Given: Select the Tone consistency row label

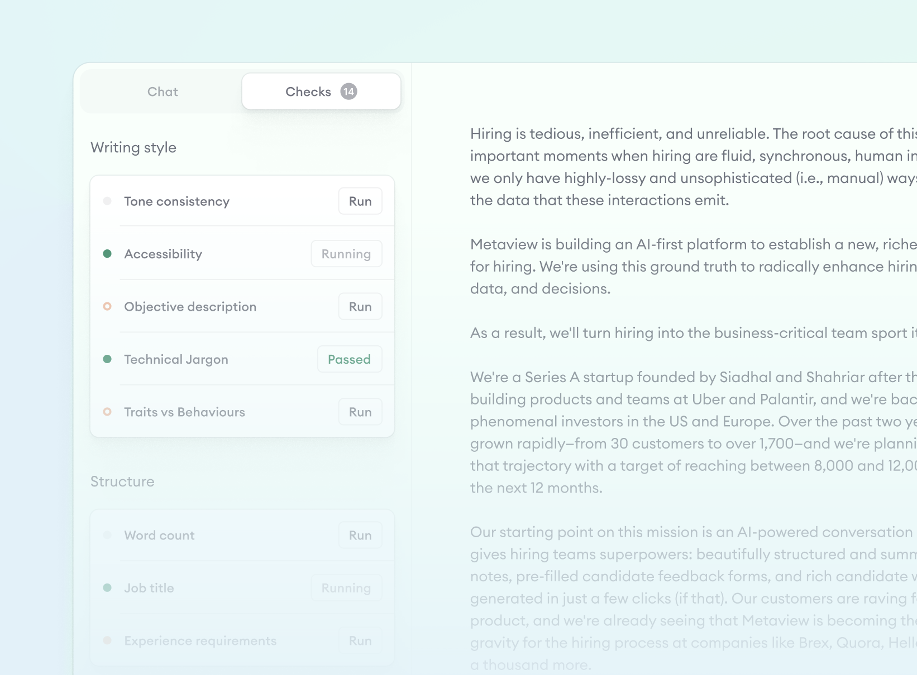Looking at the screenshot, I should (176, 201).
